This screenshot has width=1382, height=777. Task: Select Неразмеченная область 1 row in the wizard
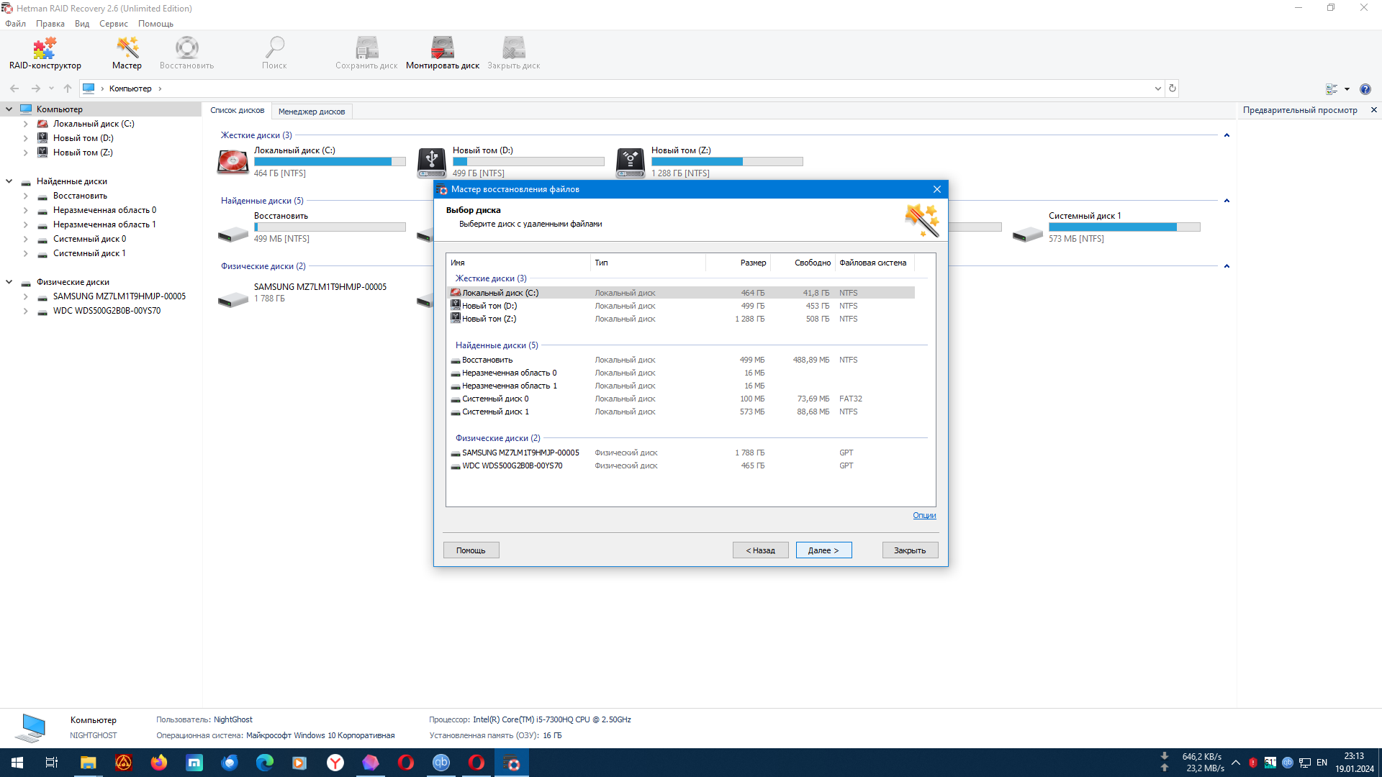(681, 386)
